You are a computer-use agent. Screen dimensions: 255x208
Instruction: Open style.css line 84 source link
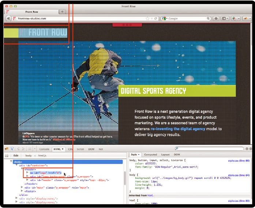(239, 175)
